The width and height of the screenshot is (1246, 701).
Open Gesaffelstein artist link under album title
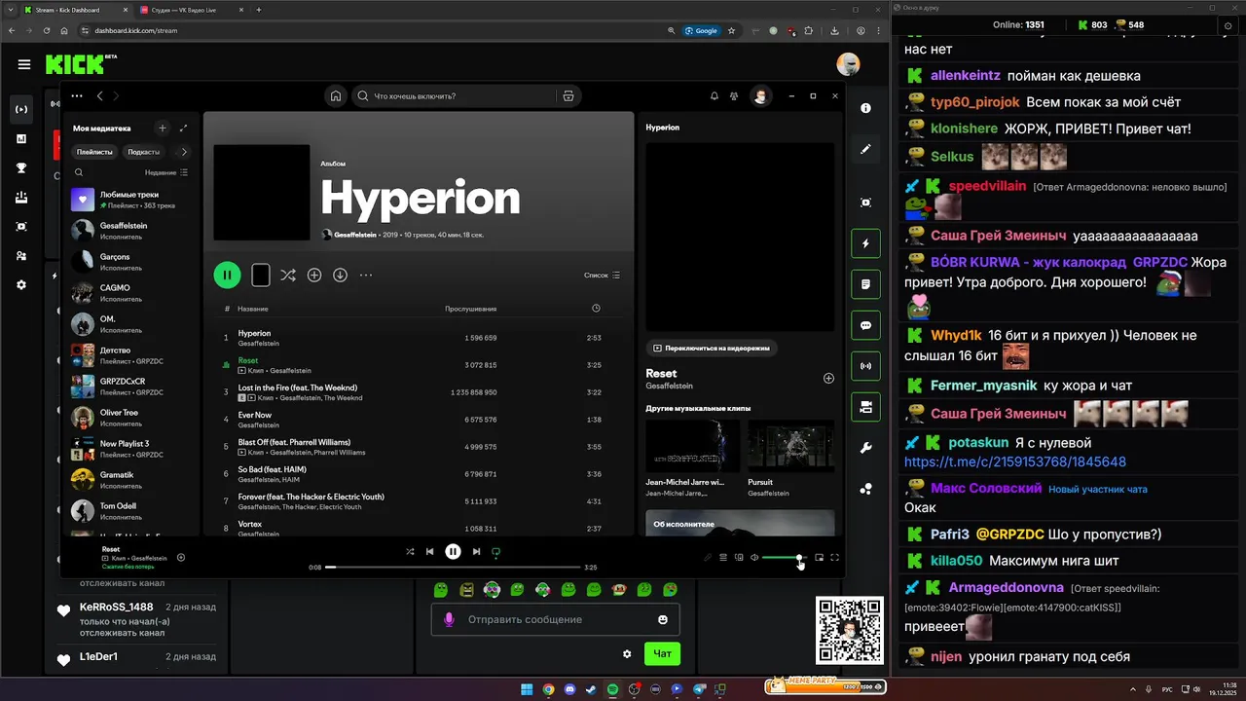[x=356, y=235]
